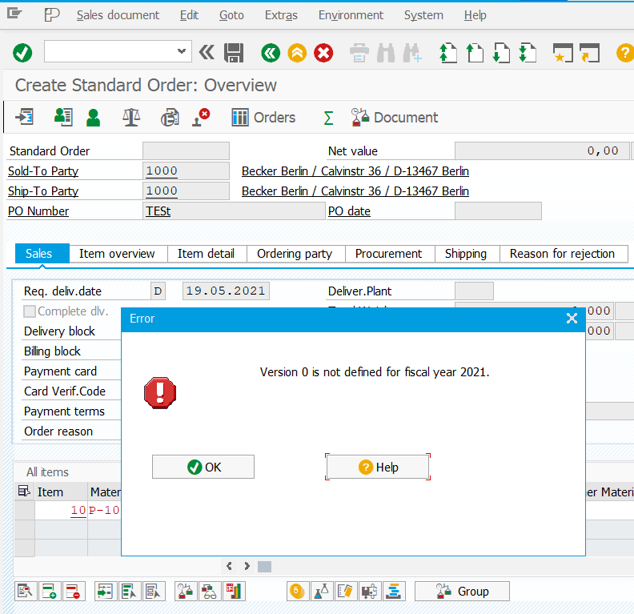Click the Find binoculars icon
Viewport: 634px width, 614px height.
click(386, 53)
